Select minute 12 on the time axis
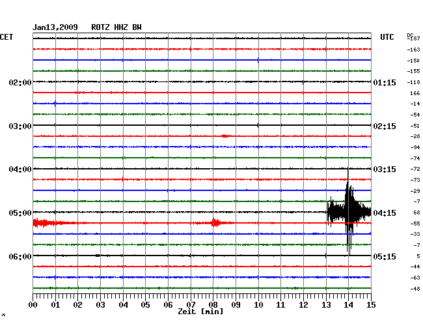The image size is (423, 322). 303,304
